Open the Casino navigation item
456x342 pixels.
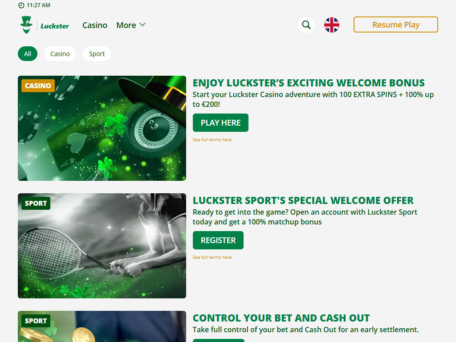[95, 25]
